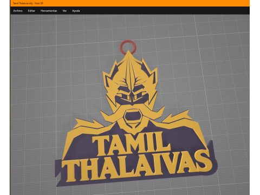Open the Herramientas menu
This screenshot has width=260, height=195.
pyautogui.click(x=49, y=11)
